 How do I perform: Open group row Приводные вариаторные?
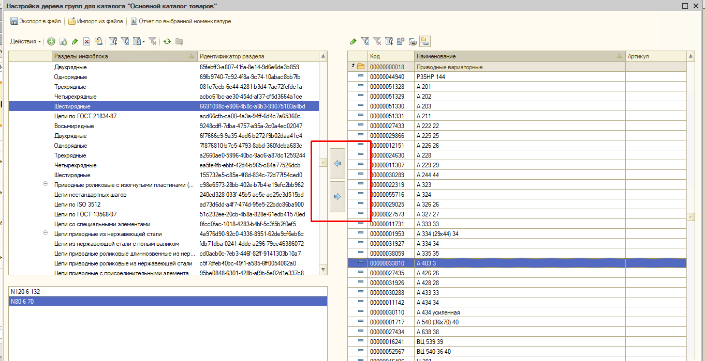tap(517, 67)
